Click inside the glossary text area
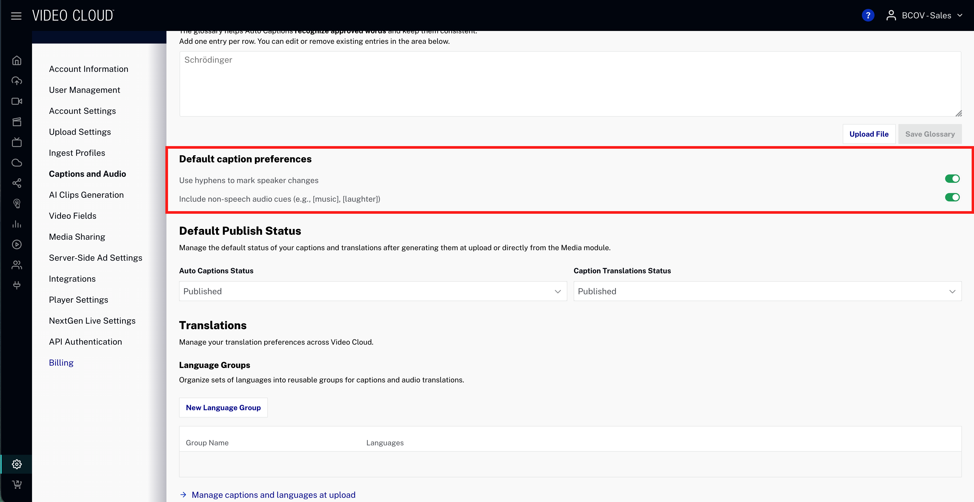Image resolution: width=974 pixels, height=502 pixels. coord(567,83)
